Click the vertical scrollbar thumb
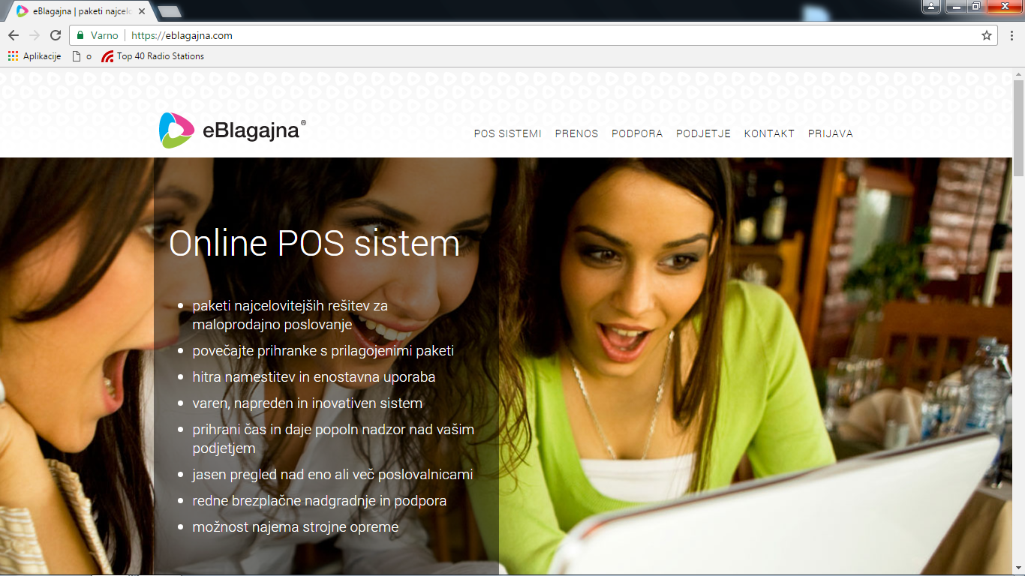 click(1018, 127)
